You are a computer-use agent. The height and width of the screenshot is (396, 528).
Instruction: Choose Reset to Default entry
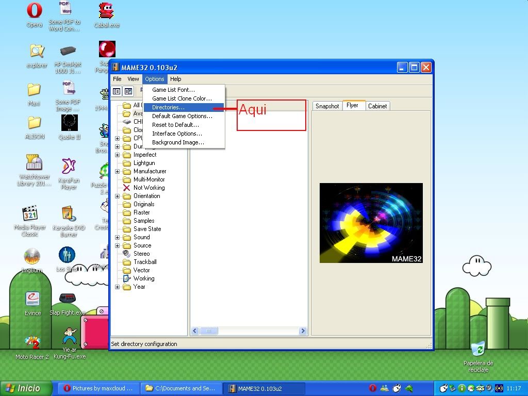pos(184,125)
